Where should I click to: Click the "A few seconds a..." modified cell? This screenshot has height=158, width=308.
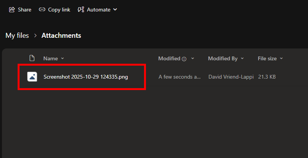[x=179, y=77]
